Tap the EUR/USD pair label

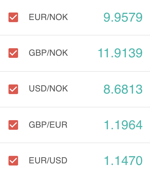point(48,160)
